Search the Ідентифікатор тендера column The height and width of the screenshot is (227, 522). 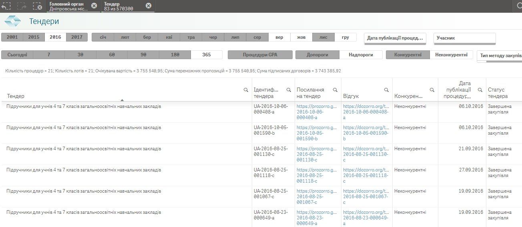[x=289, y=90]
